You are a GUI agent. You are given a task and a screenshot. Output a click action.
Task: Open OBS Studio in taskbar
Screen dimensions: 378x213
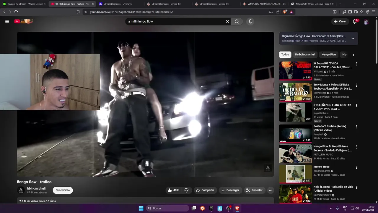pos(228,208)
